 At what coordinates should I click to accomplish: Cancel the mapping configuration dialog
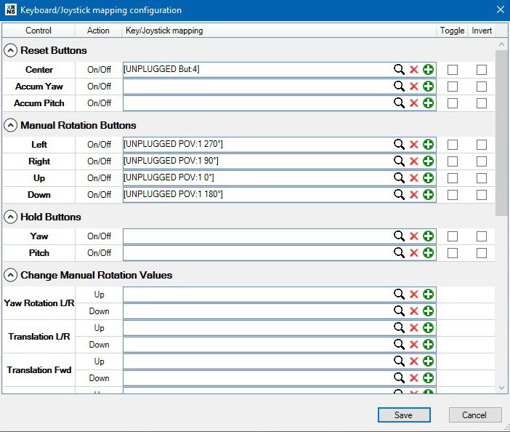tap(474, 415)
